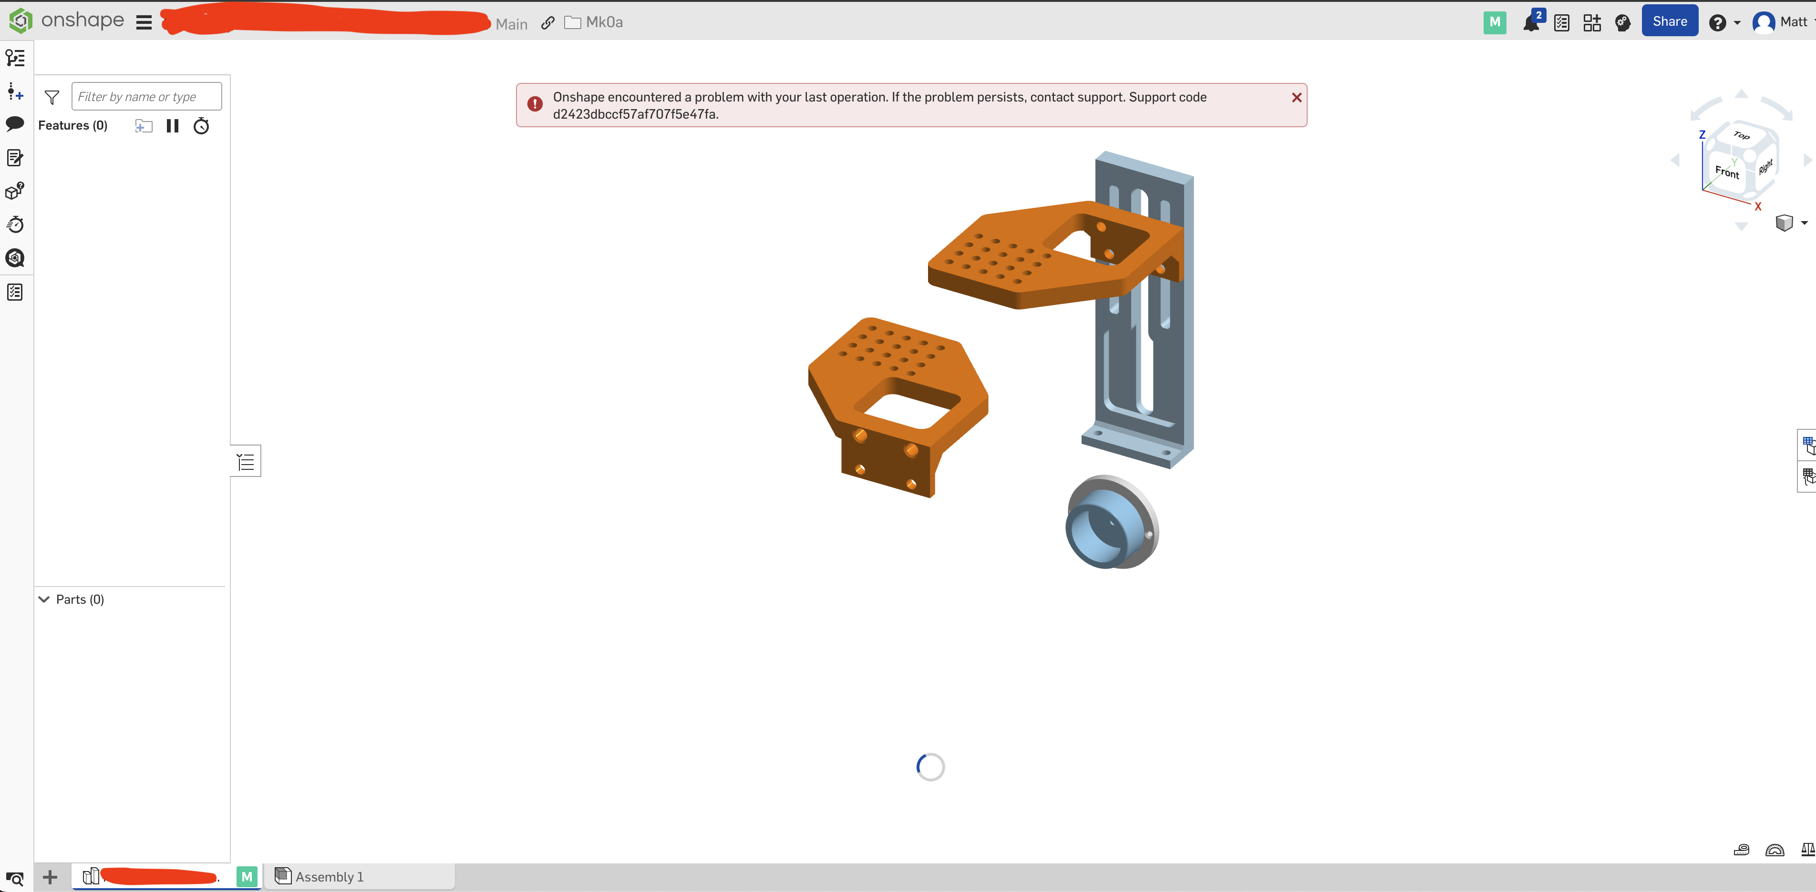The image size is (1816, 892).
Task: Click the Filter by name or type field
Action: pos(146,96)
